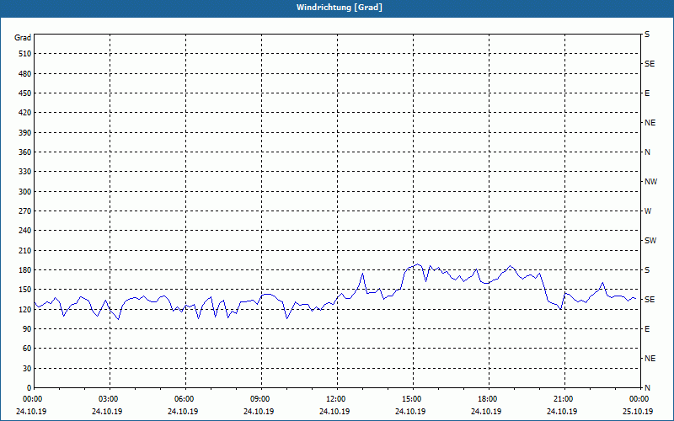Click the 15:00 time axis label
This screenshot has width=674, height=421.
pyautogui.click(x=413, y=399)
